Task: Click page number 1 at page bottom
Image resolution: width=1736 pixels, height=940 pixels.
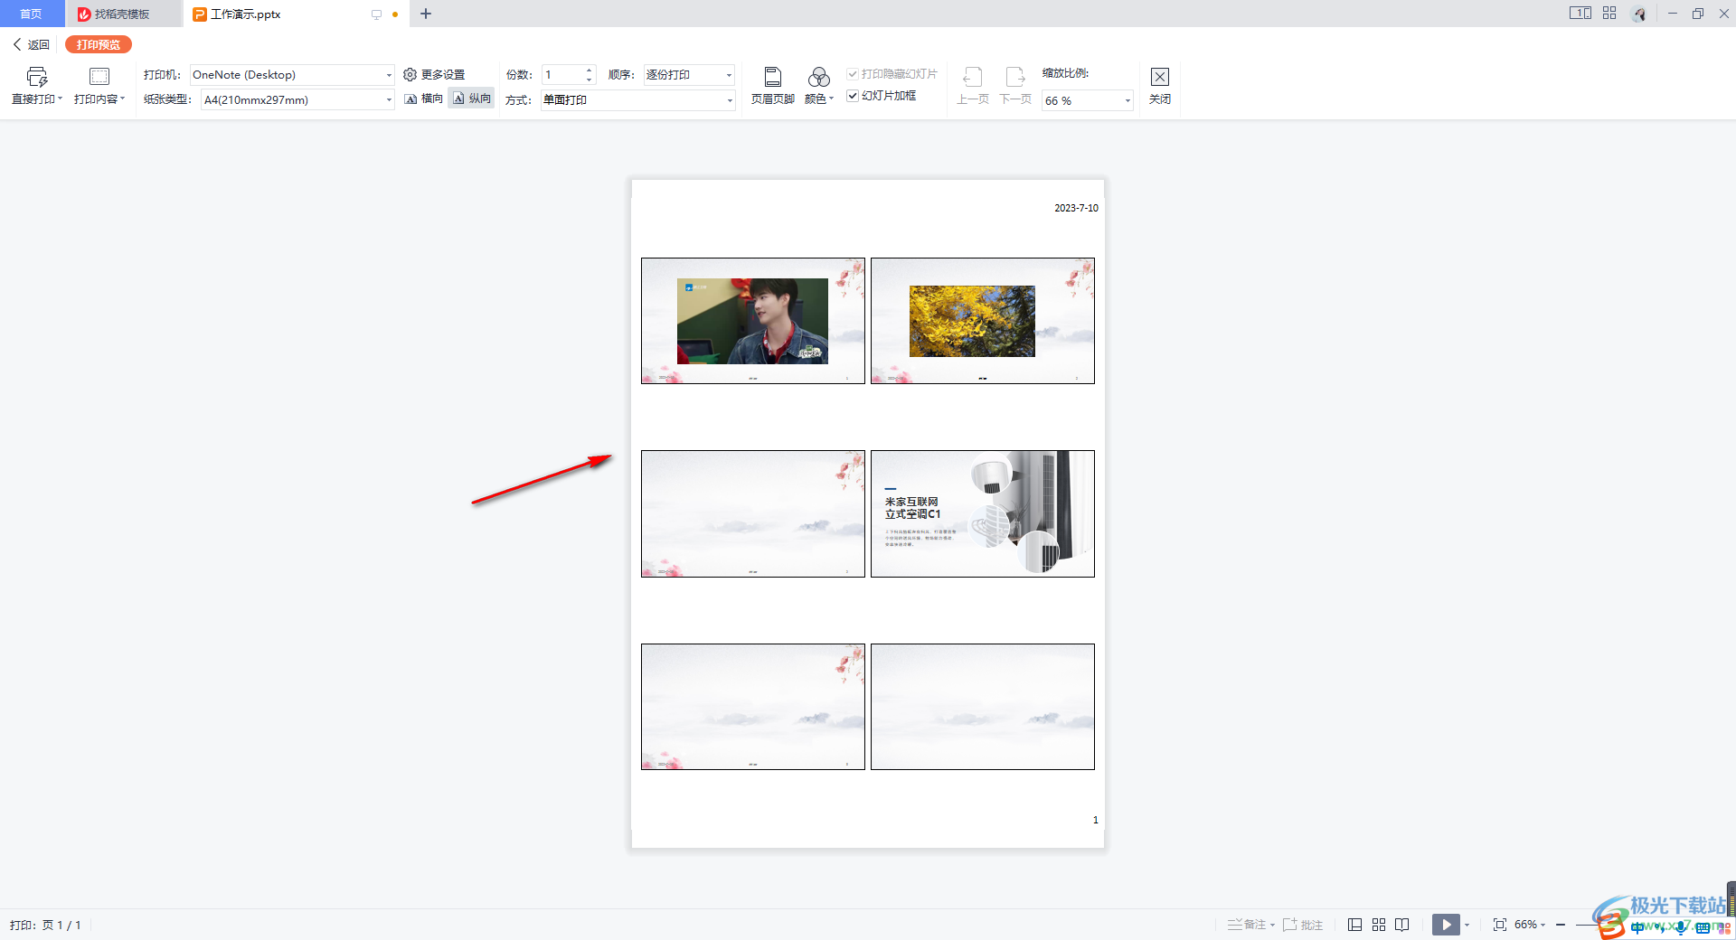Action: pyautogui.click(x=1096, y=820)
